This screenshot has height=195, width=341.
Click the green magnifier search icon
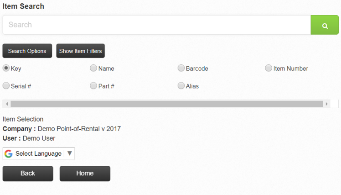coord(325,25)
